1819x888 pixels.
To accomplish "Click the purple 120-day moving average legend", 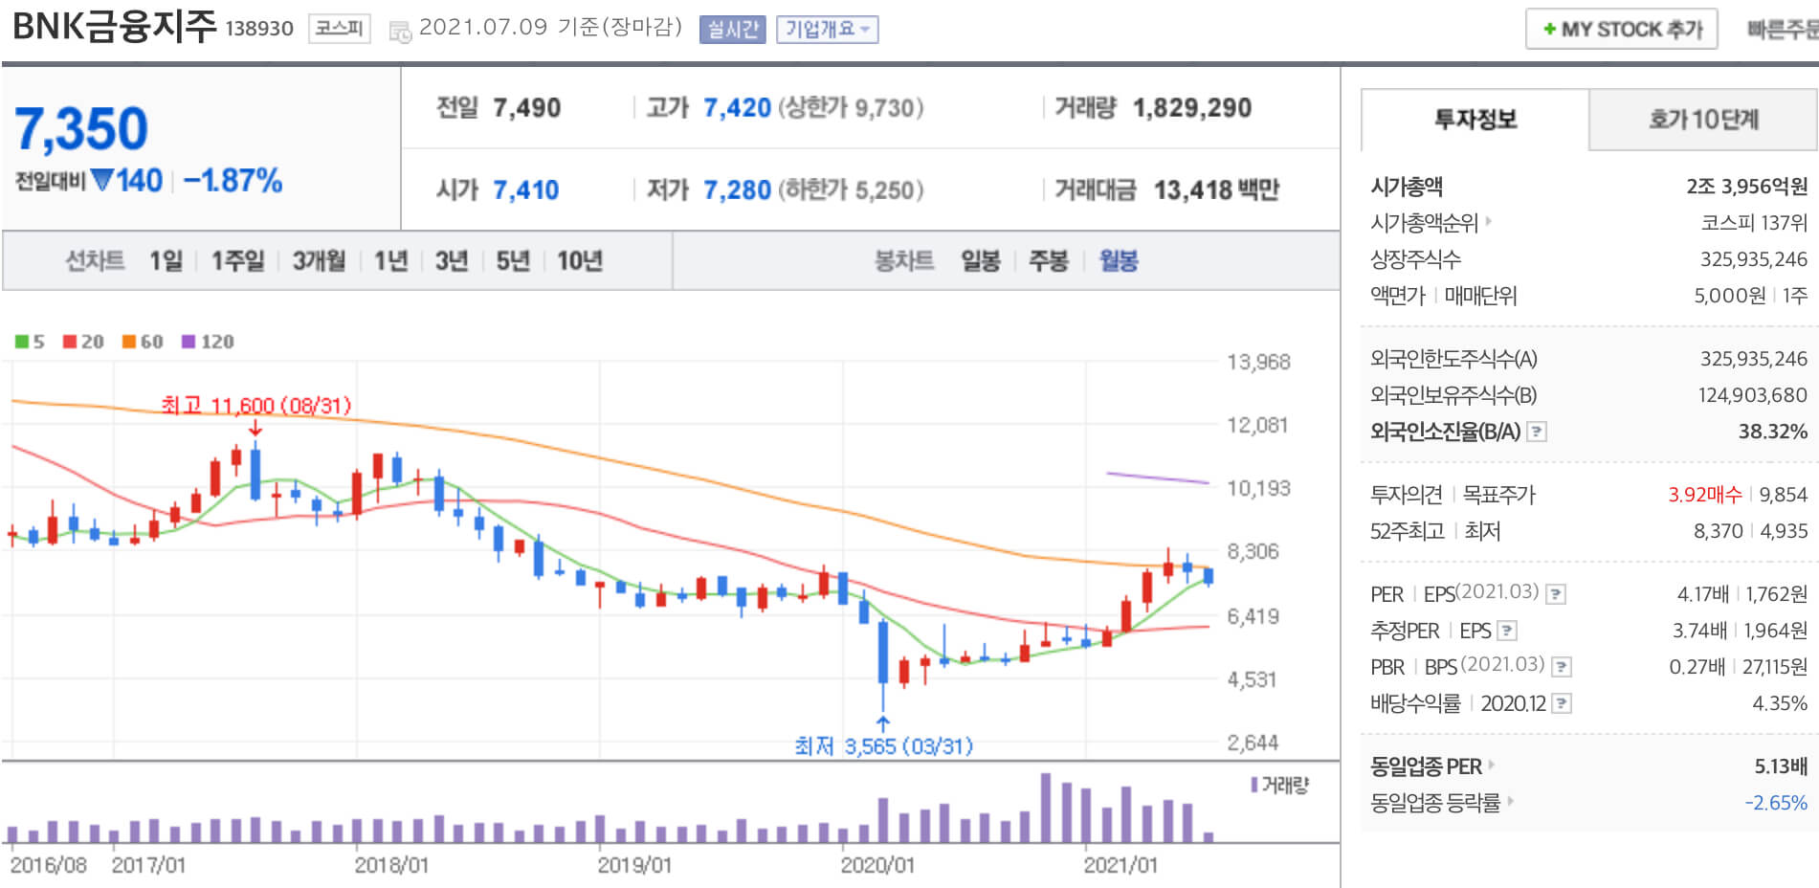I will pos(208,342).
